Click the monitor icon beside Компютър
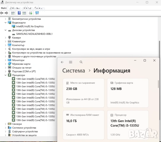This screenshot has height=142, width=161. coord(9,45)
